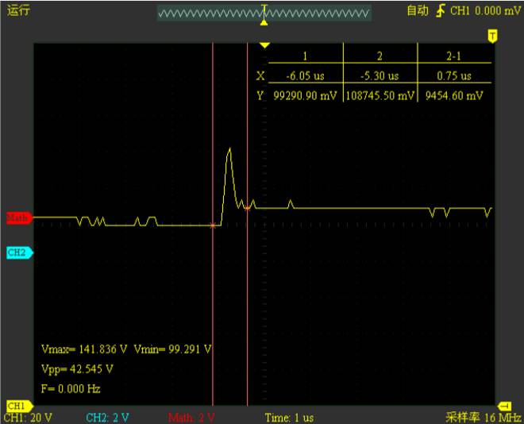
Task: Select the cyan CH2 channel marker
Action: click(x=17, y=252)
